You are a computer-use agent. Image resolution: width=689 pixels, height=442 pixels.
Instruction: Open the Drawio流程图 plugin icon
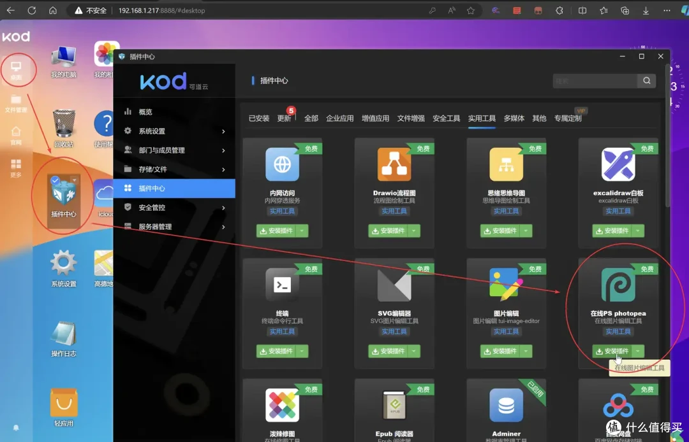[394, 164]
